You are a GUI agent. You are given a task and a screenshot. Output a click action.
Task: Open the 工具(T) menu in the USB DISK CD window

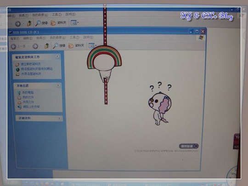click(74, 38)
